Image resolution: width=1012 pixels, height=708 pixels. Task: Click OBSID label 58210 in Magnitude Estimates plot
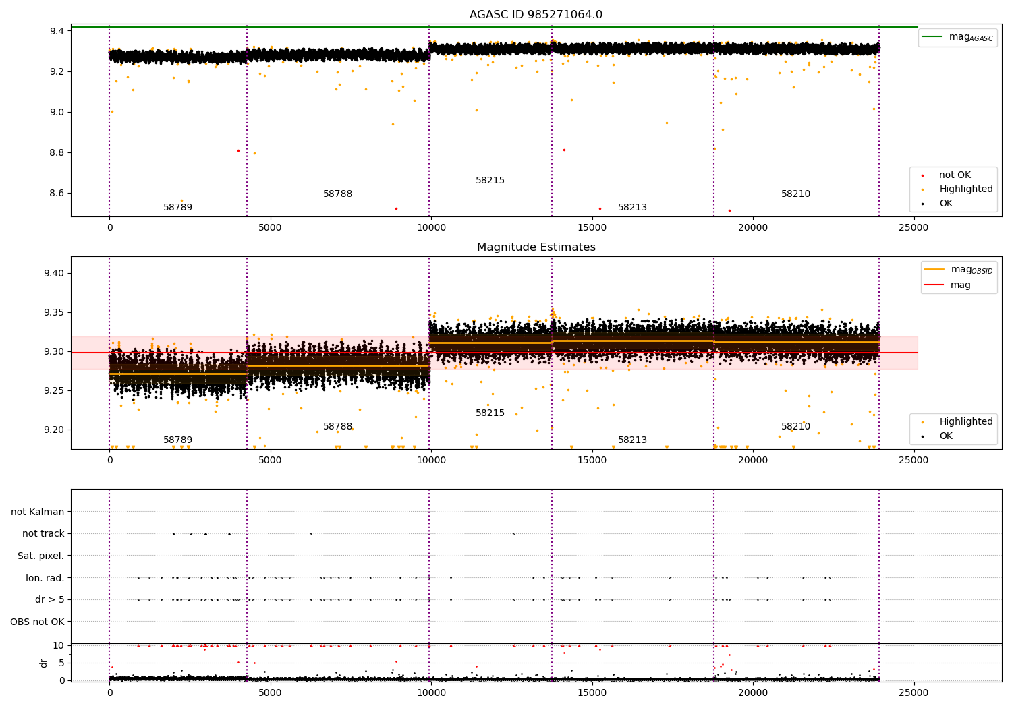(x=795, y=427)
